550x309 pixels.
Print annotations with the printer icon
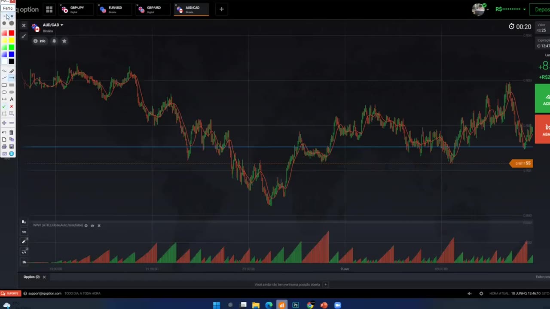point(4,146)
